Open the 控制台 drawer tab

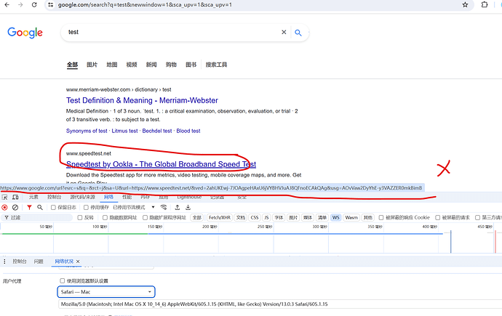[x=20, y=262]
